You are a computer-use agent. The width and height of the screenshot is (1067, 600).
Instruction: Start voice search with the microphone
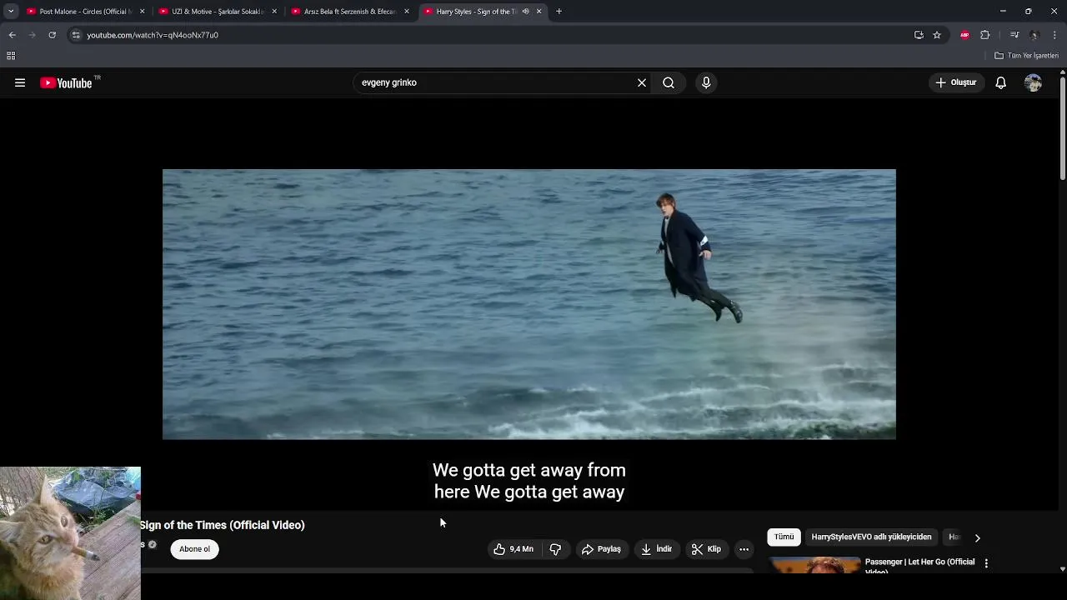[x=706, y=82]
